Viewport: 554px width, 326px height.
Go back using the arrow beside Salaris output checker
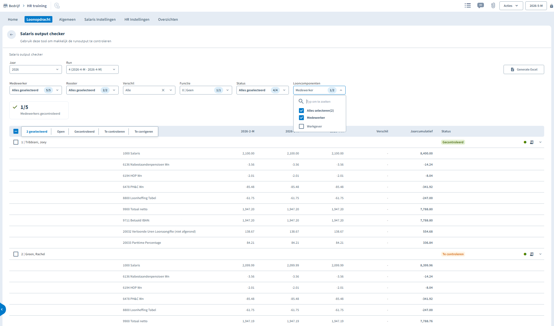click(x=11, y=35)
